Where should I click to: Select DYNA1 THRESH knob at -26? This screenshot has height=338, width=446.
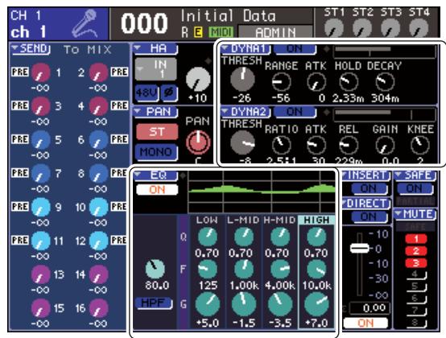pos(242,79)
